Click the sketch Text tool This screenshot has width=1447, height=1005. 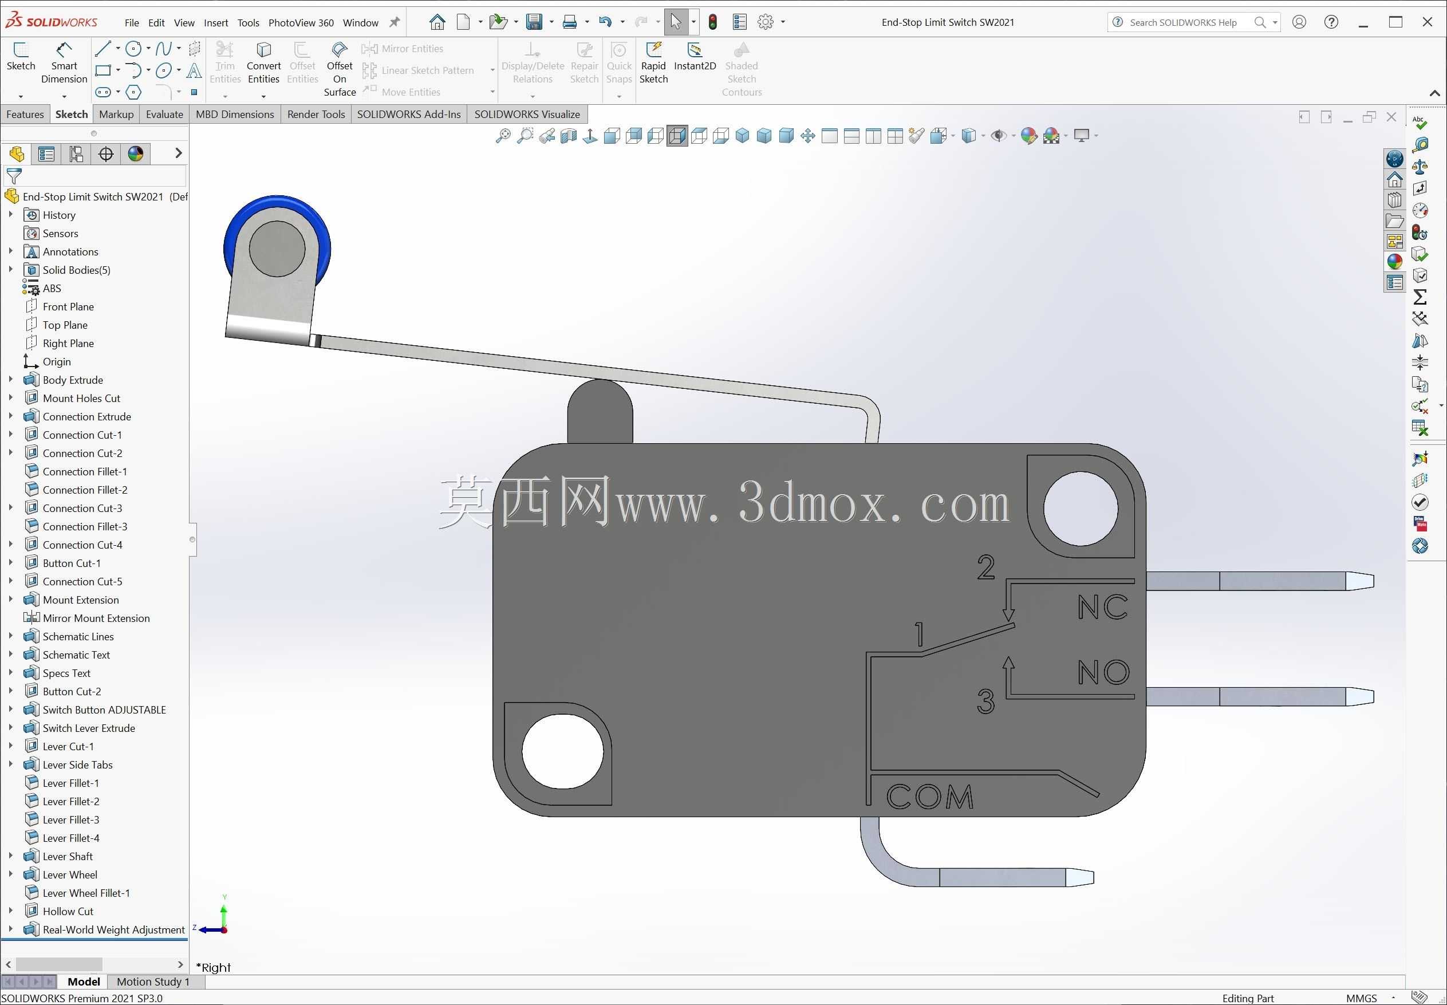(194, 70)
